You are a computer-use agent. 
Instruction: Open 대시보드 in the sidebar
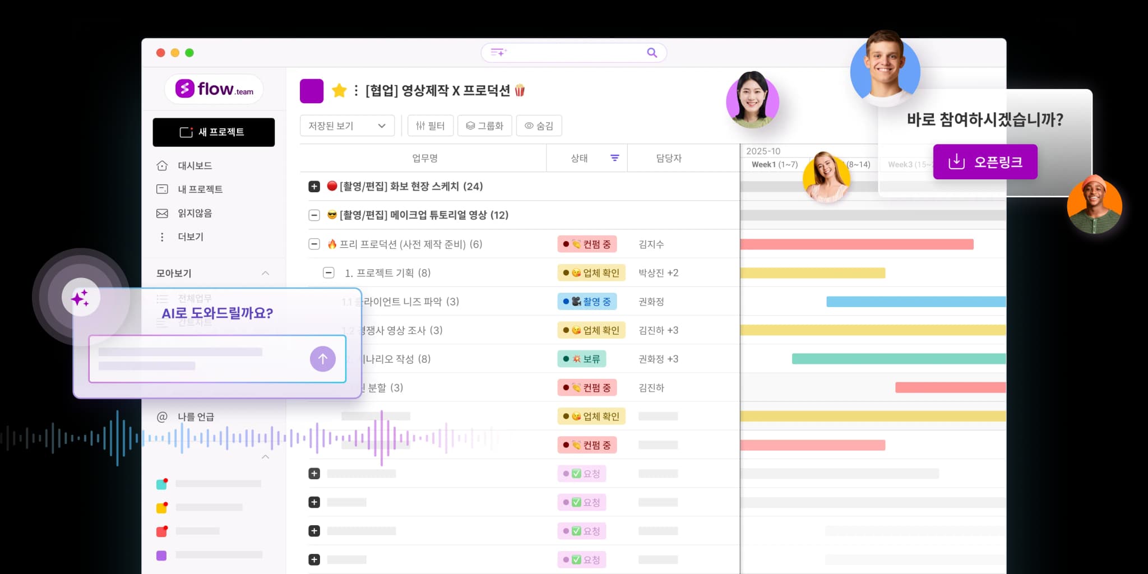tap(195, 166)
